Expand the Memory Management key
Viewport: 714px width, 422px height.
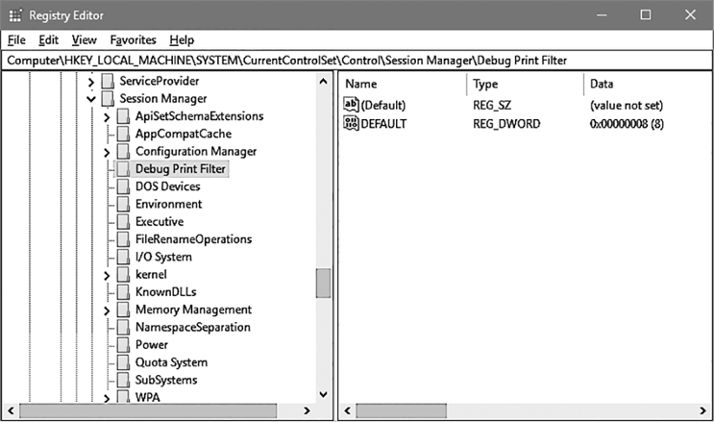pyautogui.click(x=107, y=310)
